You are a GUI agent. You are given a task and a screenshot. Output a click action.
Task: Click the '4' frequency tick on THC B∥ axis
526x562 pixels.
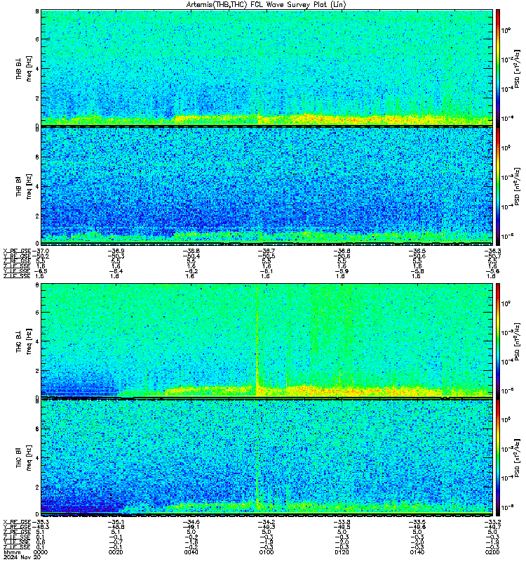pos(37,458)
